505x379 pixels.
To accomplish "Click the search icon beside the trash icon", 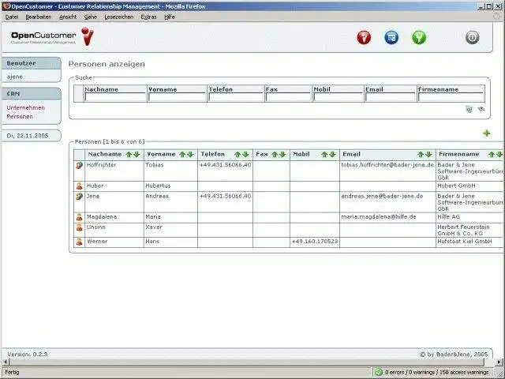I will click(481, 109).
